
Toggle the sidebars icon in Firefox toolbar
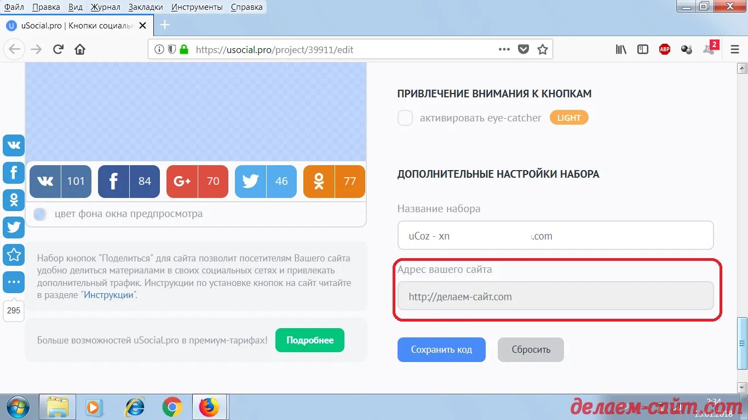[643, 49]
